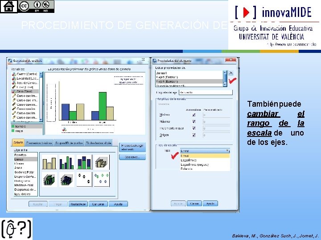
Task: Click the Generador de gráficos title icon
Action: pyautogui.click(x=10, y=60)
